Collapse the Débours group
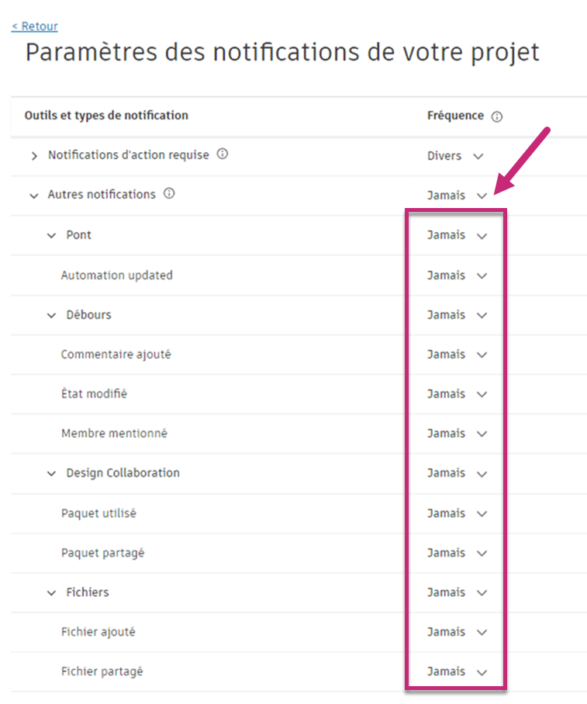 (52, 315)
